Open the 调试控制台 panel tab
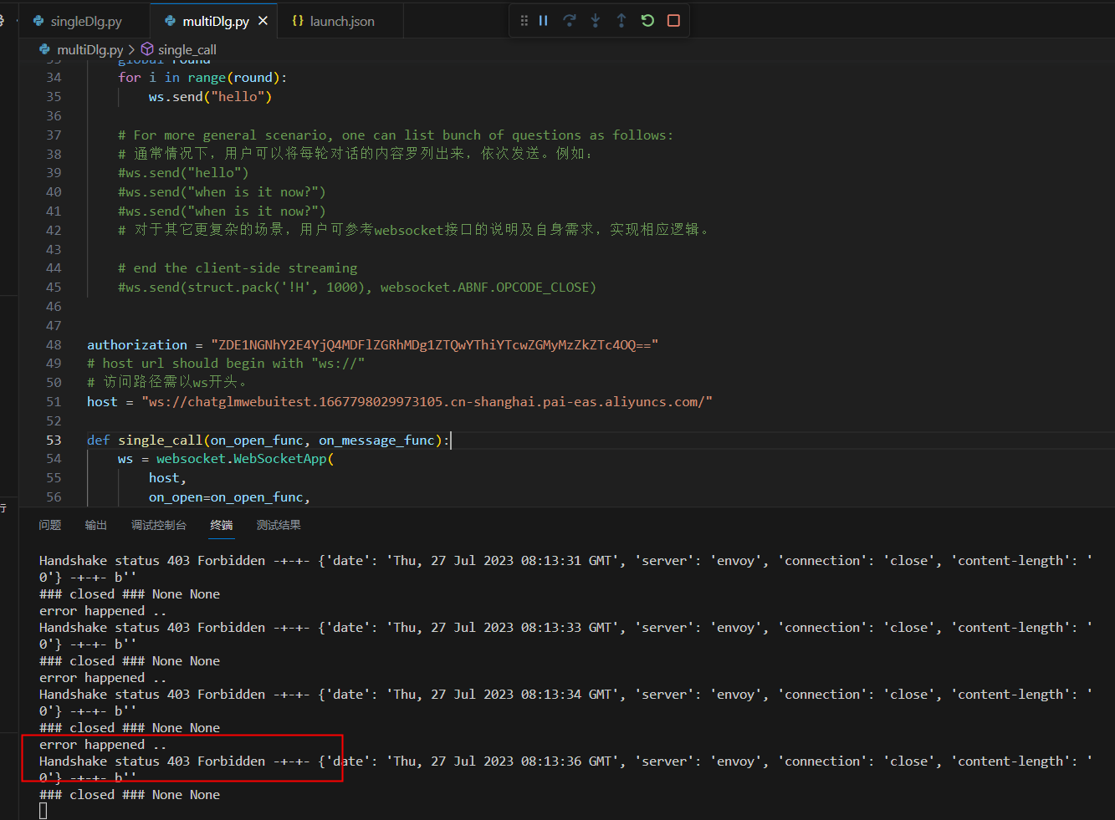Viewport: 1115px width, 820px height. tap(159, 525)
